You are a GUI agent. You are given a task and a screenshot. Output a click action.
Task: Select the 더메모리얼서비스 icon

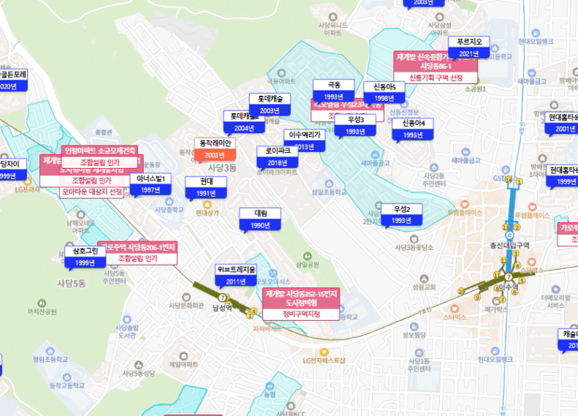(555, 289)
